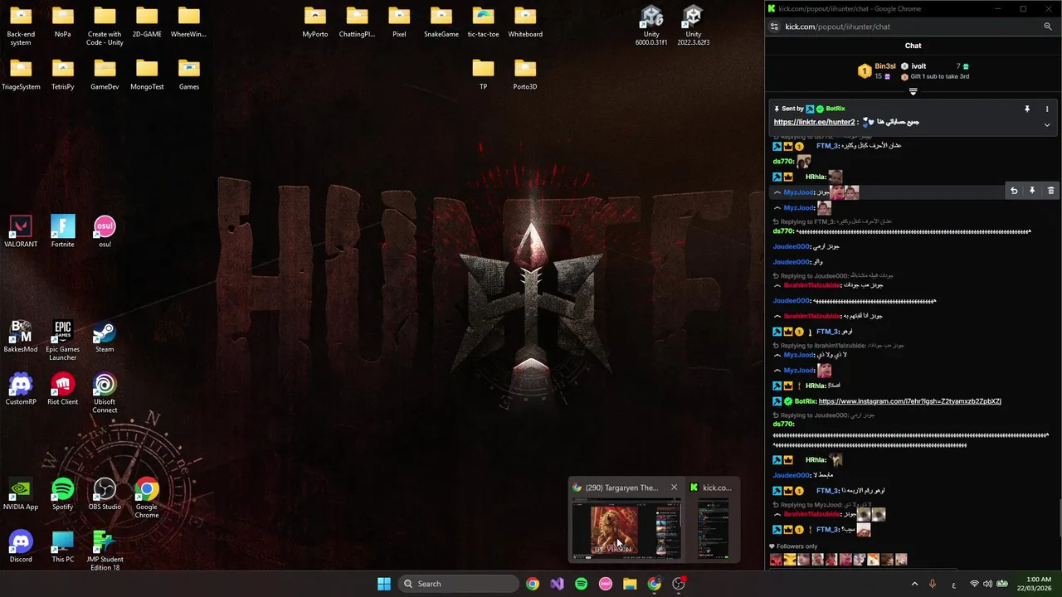Image resolution: width=1062 pixels, height=597 pixels.
Task: Select the TriageSystem folder on desktop
Action: [x=21, y=74]
